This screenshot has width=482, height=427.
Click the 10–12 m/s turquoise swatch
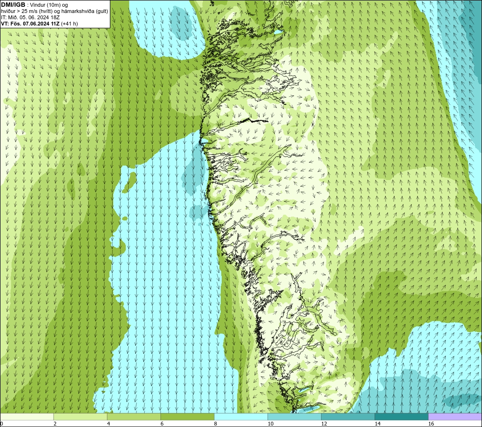tap(295, 416)
